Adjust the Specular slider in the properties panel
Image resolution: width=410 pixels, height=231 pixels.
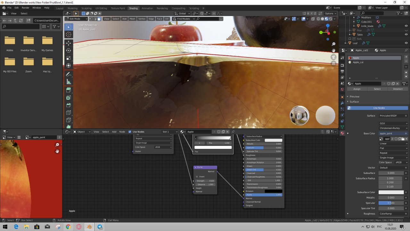pyautogui.click(x=391, y=203)
